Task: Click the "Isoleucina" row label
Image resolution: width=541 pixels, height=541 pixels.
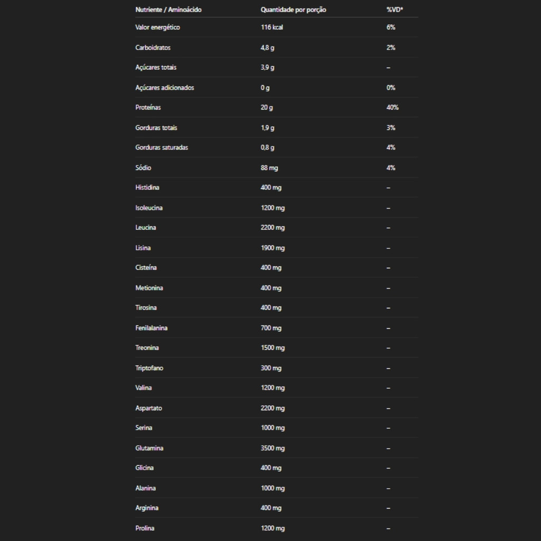Action: (149, 208)
